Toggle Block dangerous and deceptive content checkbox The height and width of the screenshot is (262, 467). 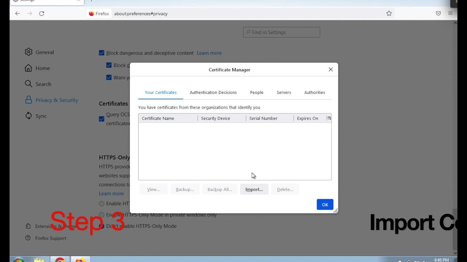[102, 53]
